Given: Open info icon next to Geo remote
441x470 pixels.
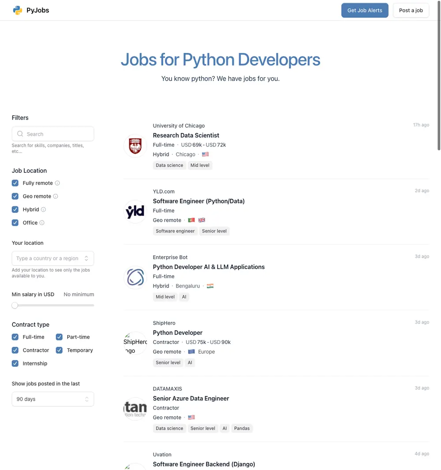Looking at the screenshot, I should click(x=56, y=196).
